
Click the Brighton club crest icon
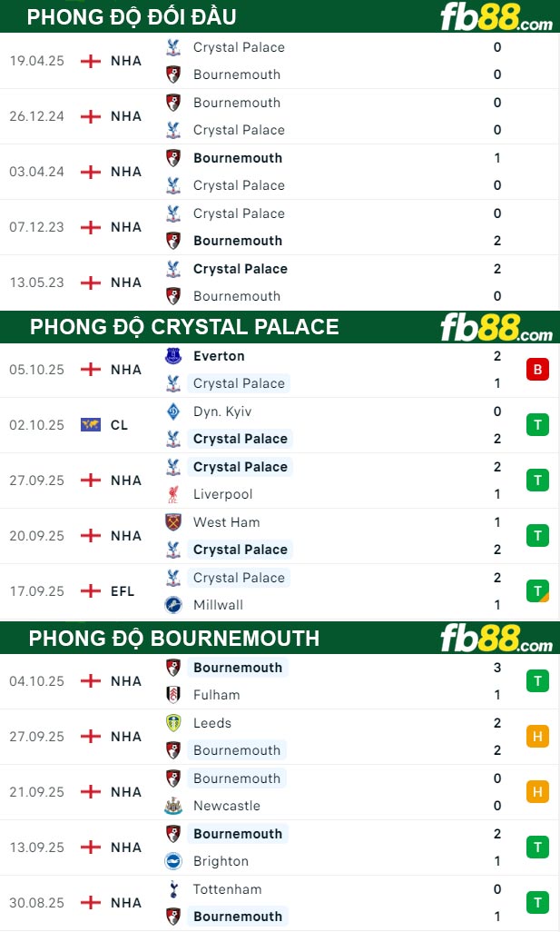point(173,861)
